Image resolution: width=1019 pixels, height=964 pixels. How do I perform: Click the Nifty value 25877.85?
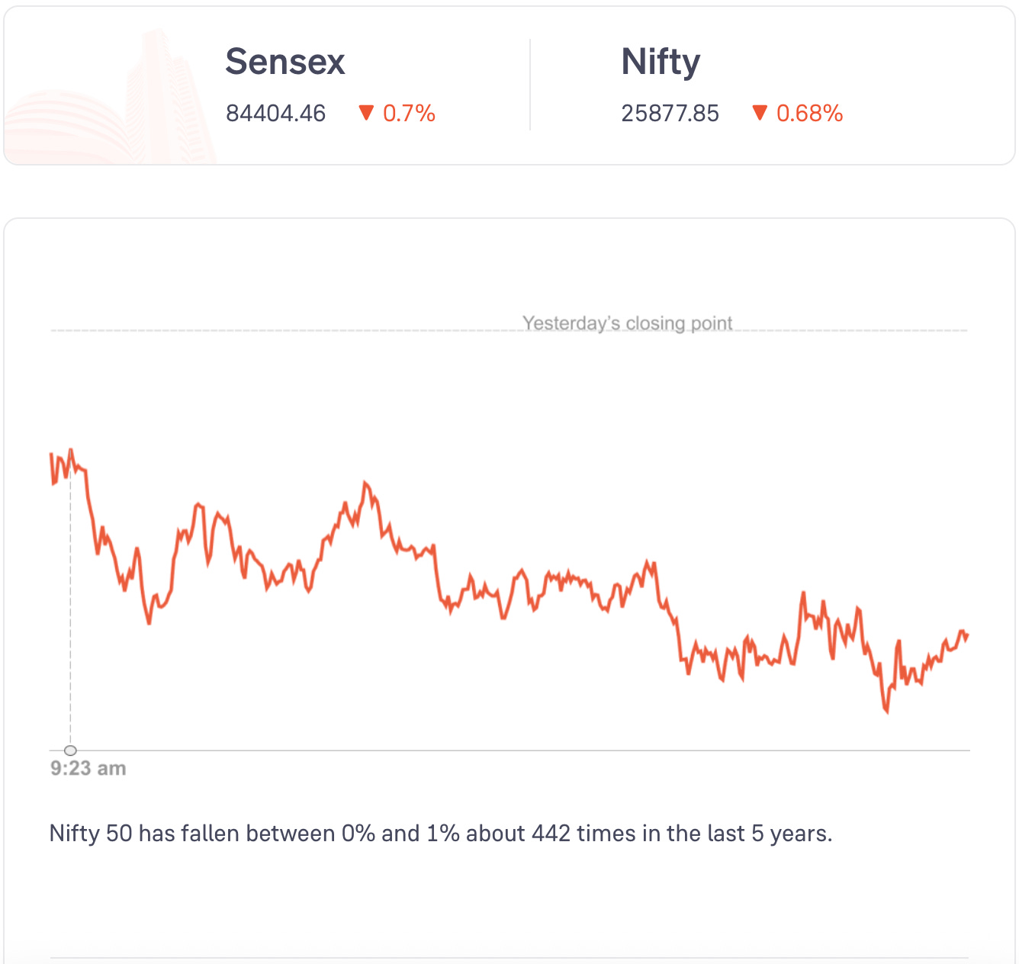pyautogui.click(x=670, y=114)
